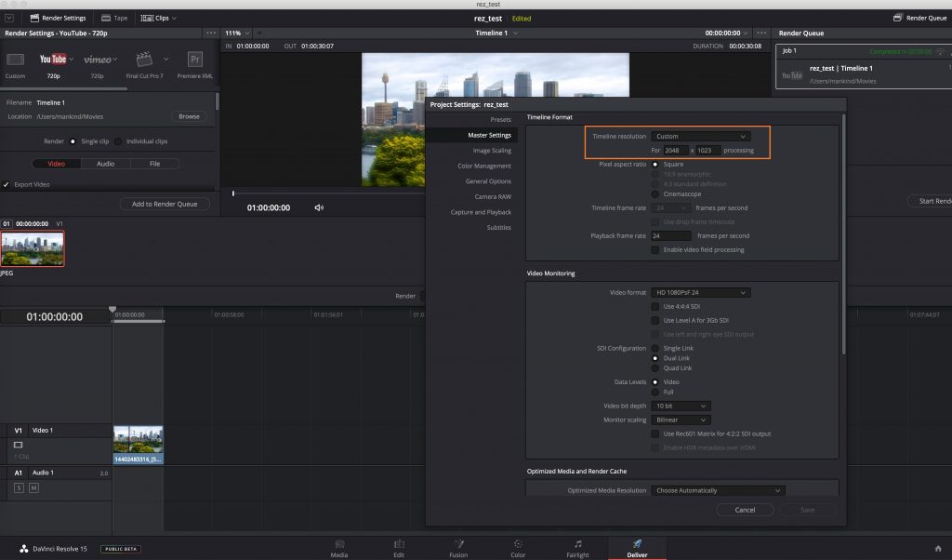Select Cinemascope pixel aspect ratio
The width and height of the screenshot is (952, 560).
coord(655,194)
